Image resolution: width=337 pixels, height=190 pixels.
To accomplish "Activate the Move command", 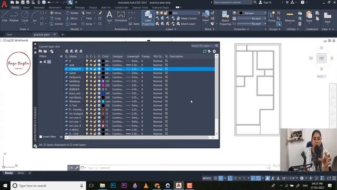I will click(55, 13).
